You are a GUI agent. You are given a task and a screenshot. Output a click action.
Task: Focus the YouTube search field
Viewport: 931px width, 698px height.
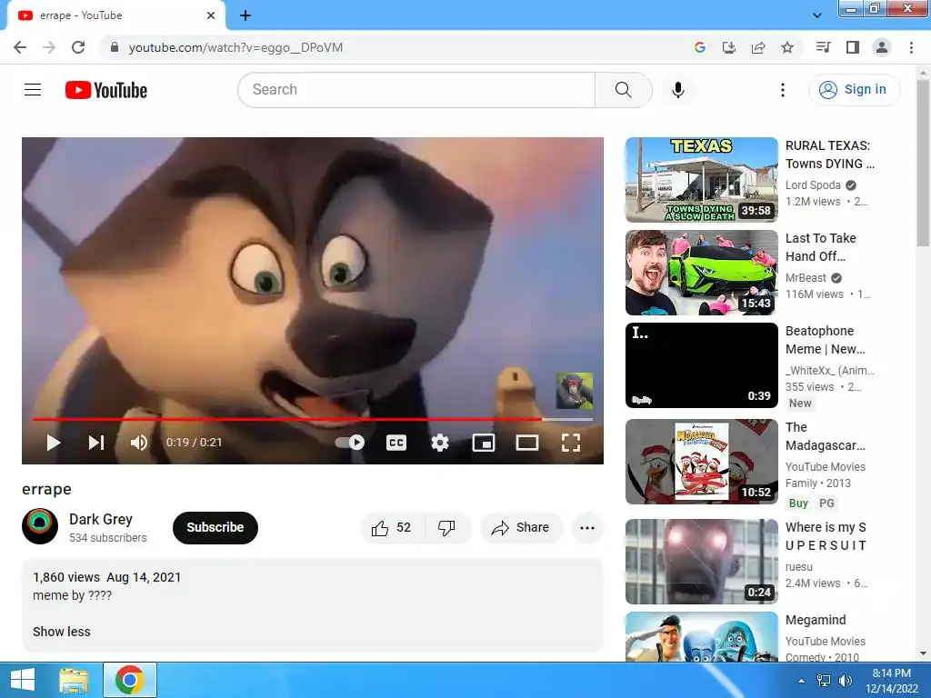(416, 90)
